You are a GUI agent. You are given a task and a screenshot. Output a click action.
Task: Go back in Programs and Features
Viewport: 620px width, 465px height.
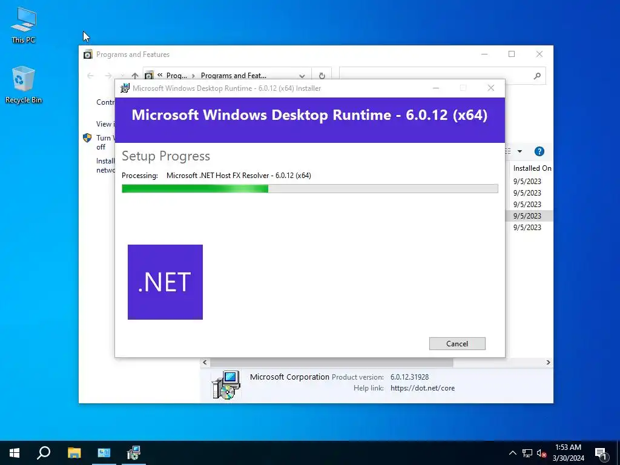[x=91, y=76]
